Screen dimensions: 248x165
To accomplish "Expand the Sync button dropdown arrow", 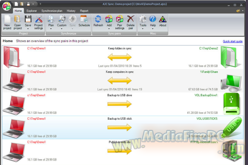I will [x=72, y=29].
